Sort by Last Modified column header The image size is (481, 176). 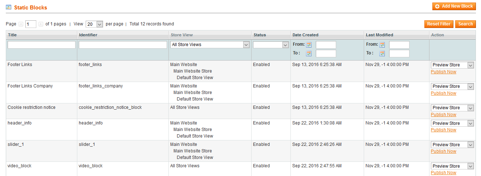pos(379,35)
